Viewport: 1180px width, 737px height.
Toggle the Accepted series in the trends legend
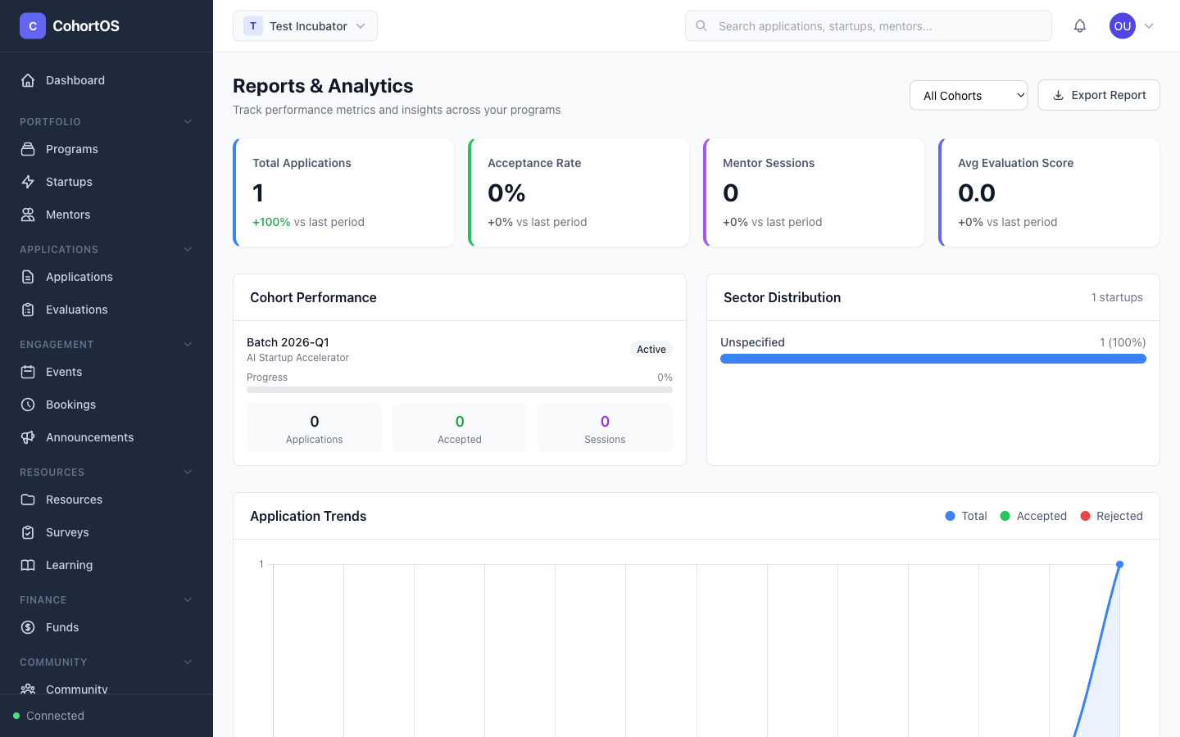pos(1033,516)
